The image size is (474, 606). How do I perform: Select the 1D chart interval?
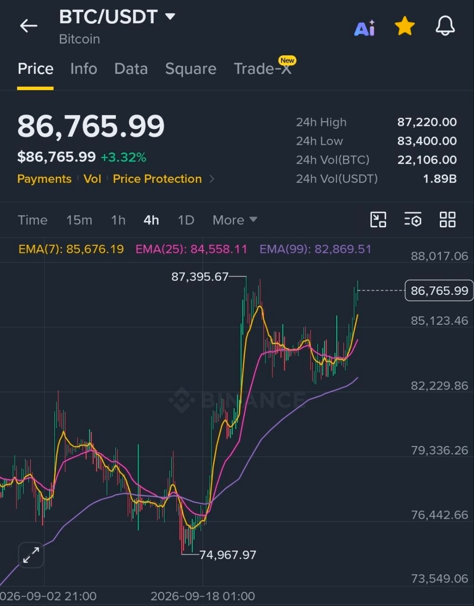tap(186, 220)
